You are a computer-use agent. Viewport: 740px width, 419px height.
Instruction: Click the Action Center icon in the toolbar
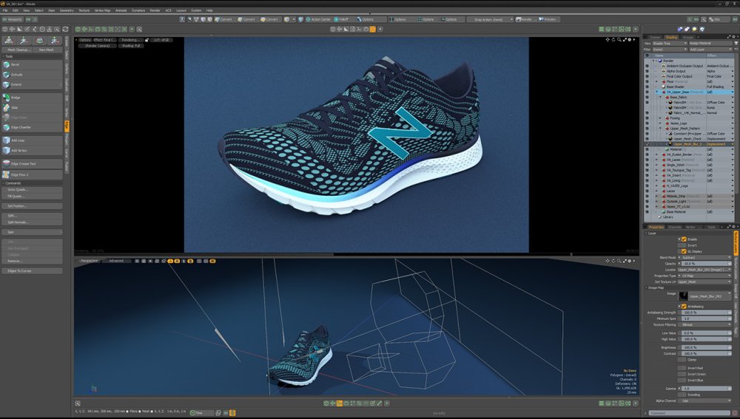(x=308, y=19)
